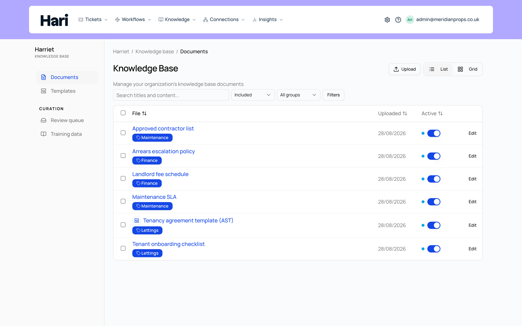Click the Templates layout icon in sidebar

pyautogui.click(x=44, y=91)
